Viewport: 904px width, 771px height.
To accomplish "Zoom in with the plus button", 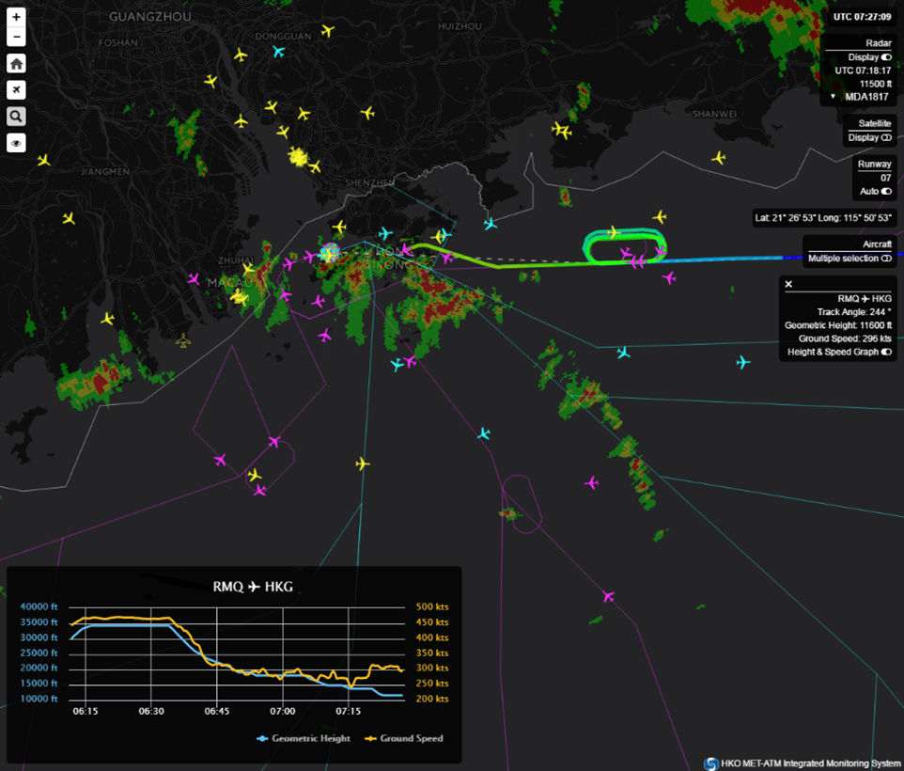I will point(16,17).
